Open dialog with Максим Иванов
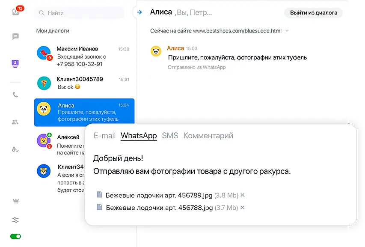Viewport: 365px width, 247px height. click(84, 57)
